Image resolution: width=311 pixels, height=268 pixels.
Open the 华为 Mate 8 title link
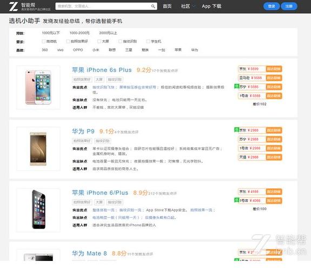(89, 253)
